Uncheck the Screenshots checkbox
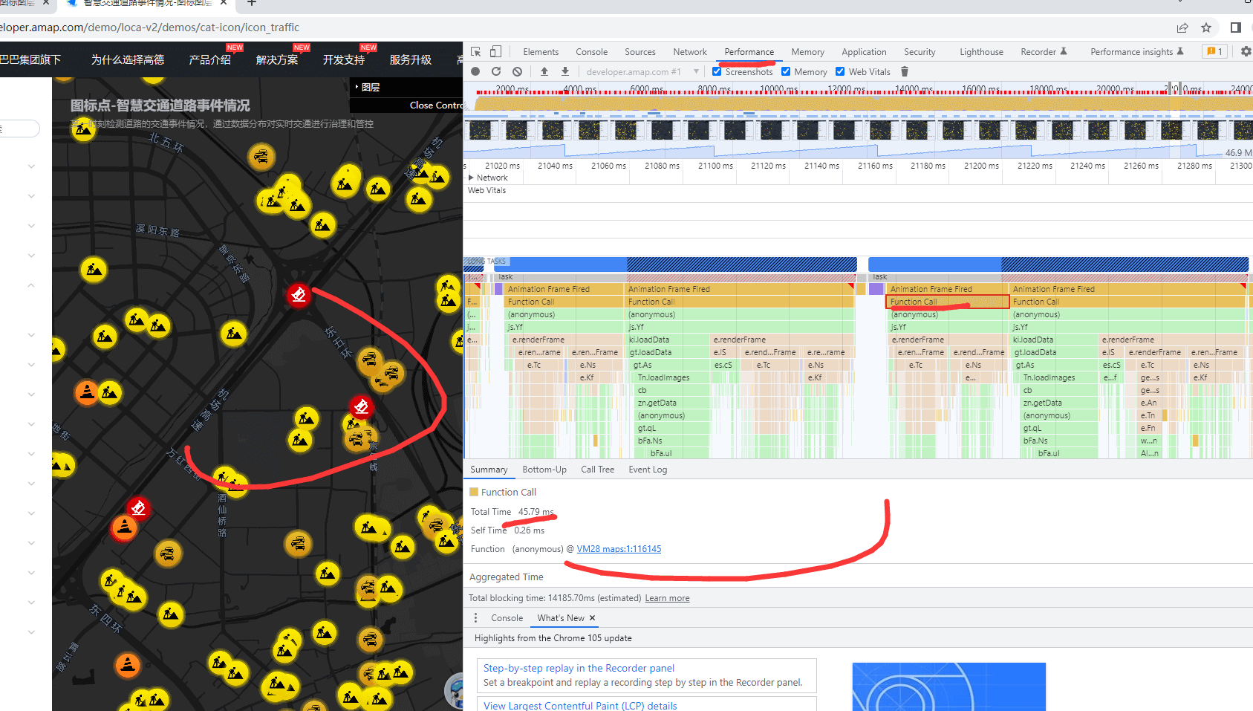Screen dimensions: 1253x711 (x=717, y=72)
